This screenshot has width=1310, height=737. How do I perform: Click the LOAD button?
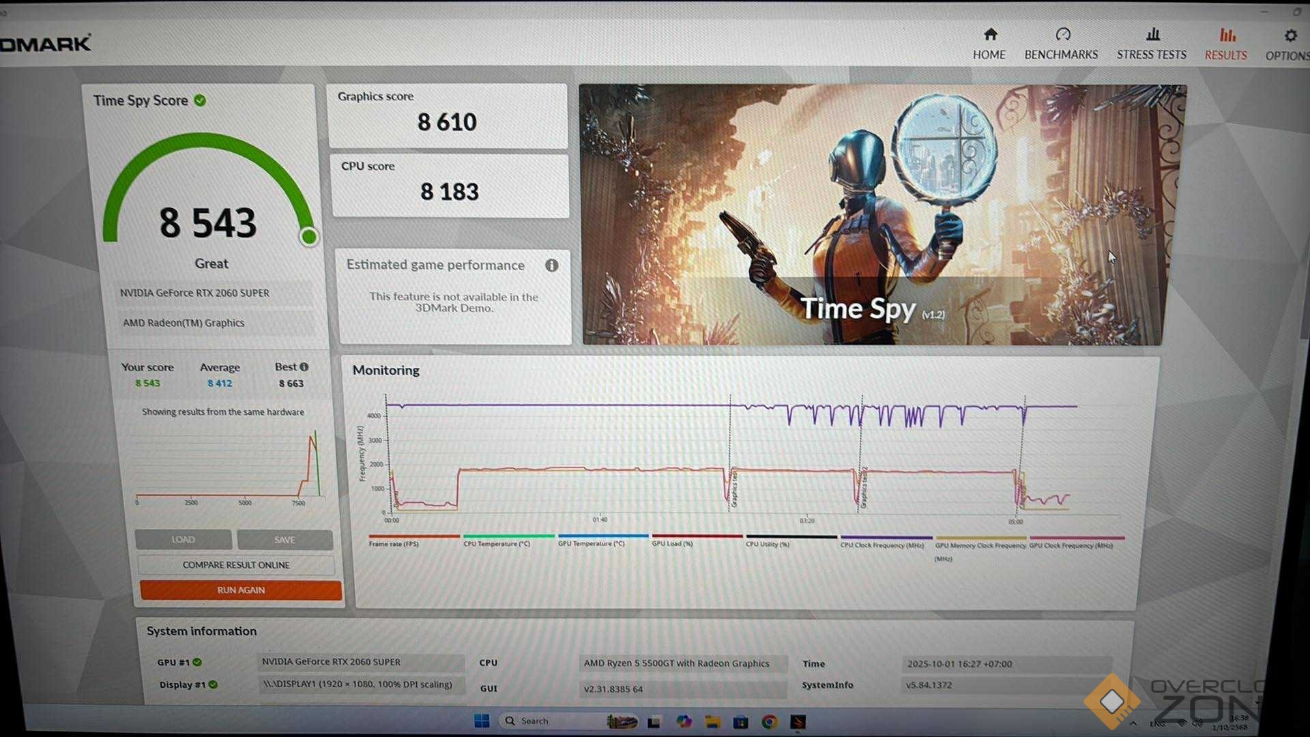(x=183, y=540)
